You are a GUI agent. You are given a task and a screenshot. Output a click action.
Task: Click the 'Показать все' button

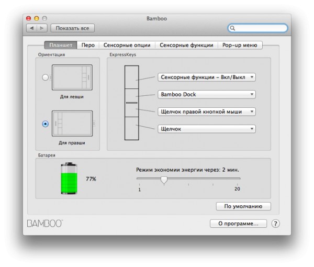[x=73, y=28]
